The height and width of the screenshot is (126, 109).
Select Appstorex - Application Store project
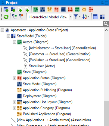coord(39,30)
